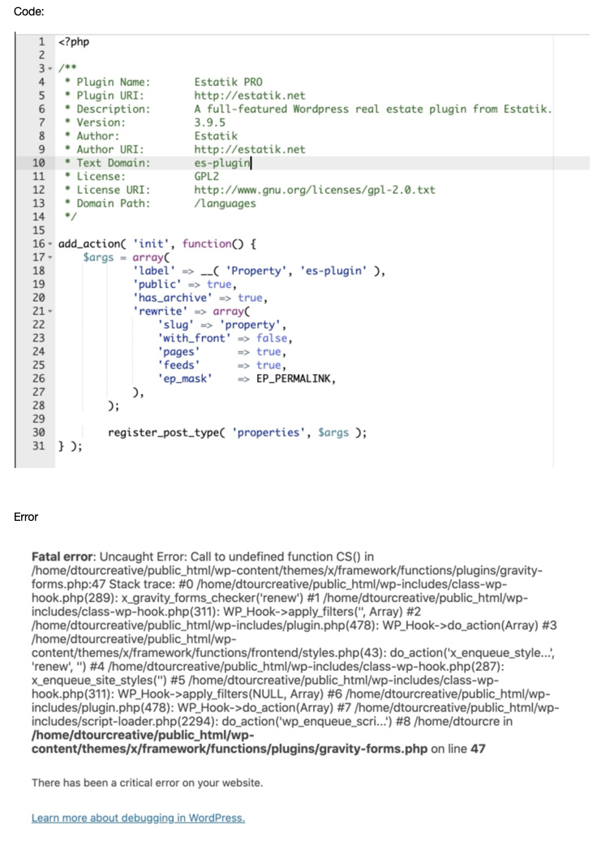Click the 'feeds' array key
Viewport: 610px width, 855px height.
[x=178, y=365]
